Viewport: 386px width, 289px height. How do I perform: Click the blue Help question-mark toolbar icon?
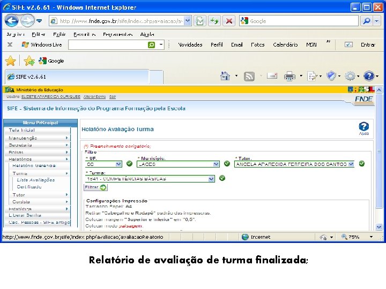369,76
